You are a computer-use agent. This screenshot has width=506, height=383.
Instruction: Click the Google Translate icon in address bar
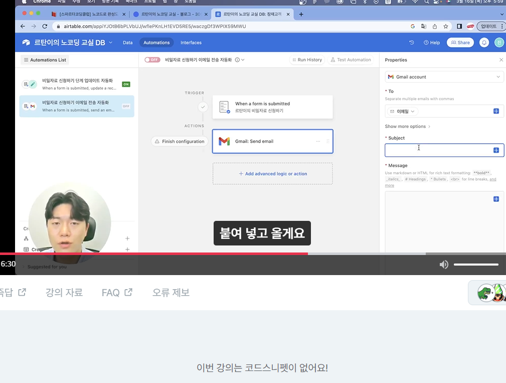click(x=424, y=26)
